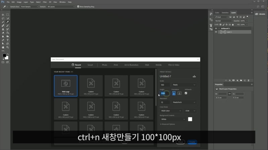Click the layer style fx icon
268x150 pixels.
pos(230,80)
